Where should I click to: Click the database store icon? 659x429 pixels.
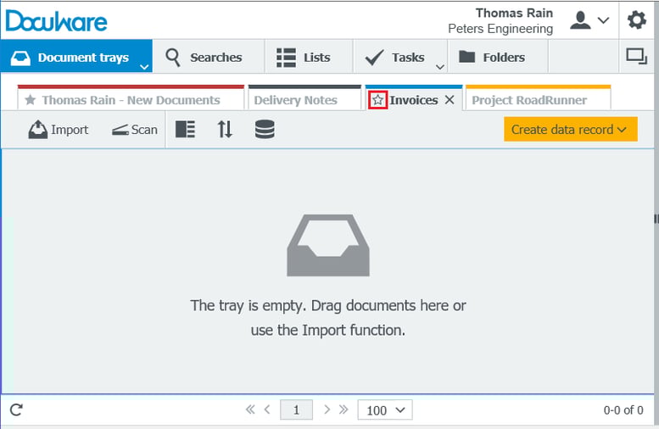(x=265, y=130)
